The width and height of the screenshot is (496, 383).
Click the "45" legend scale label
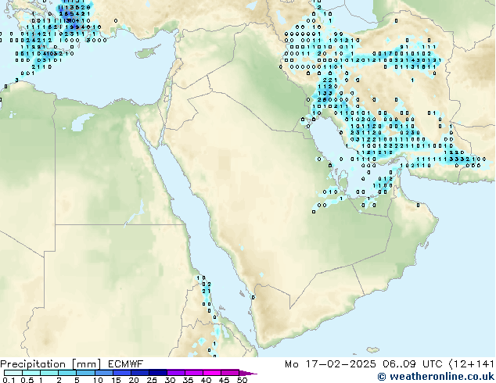point(224,380)
